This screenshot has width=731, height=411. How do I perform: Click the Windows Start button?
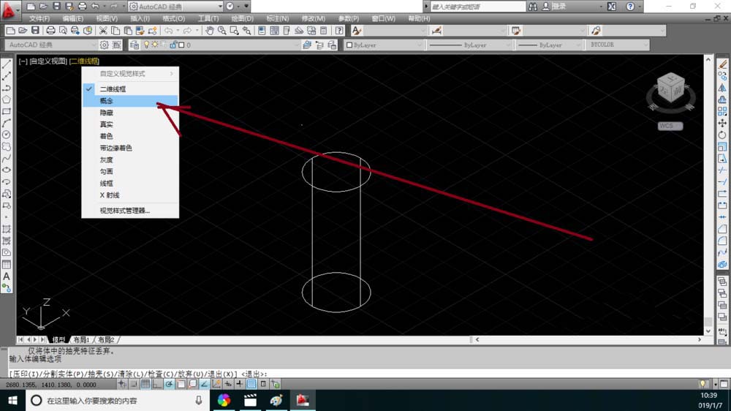tap(12, 400)
